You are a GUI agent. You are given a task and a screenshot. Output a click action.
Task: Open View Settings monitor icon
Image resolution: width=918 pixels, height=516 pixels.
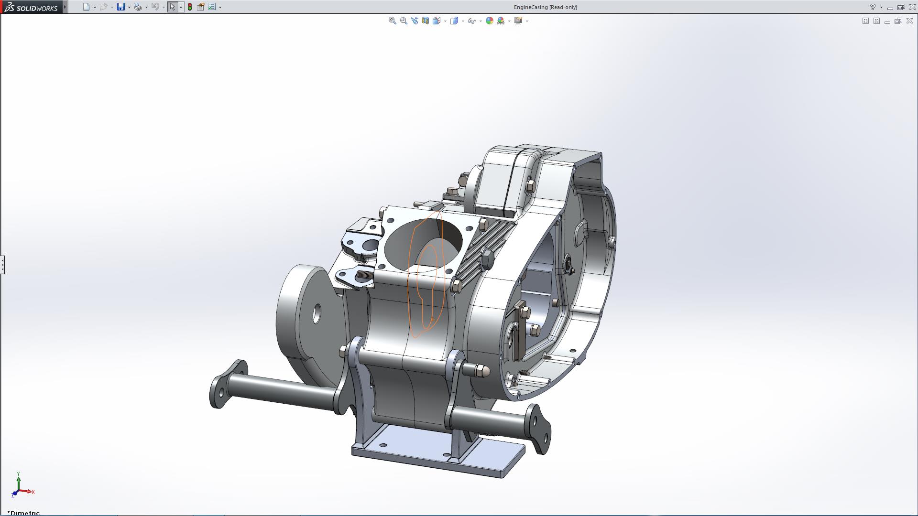(518, 21)
